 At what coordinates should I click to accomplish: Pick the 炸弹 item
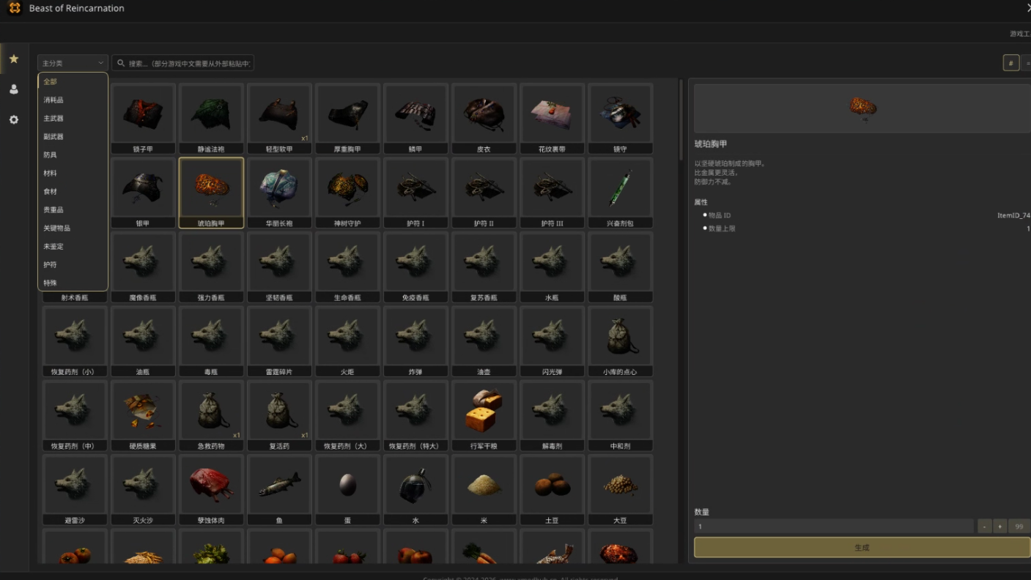pyautogui.click(x=415, y=341)
